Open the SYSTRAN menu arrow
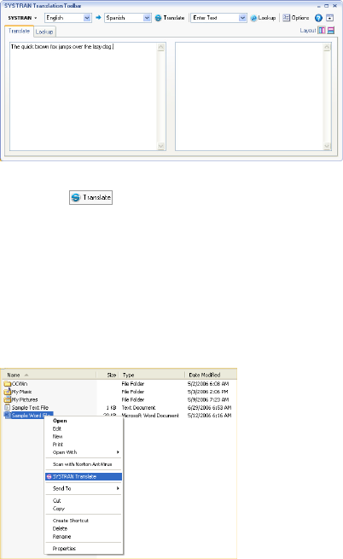 point(36,18)
